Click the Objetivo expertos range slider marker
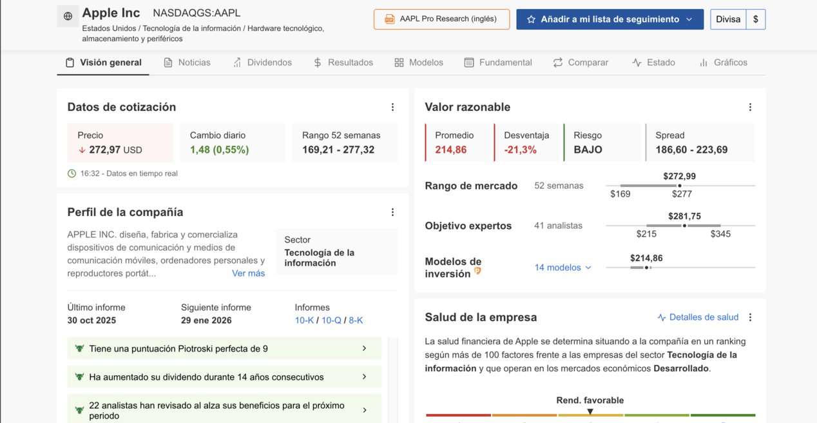 point(684,226)
